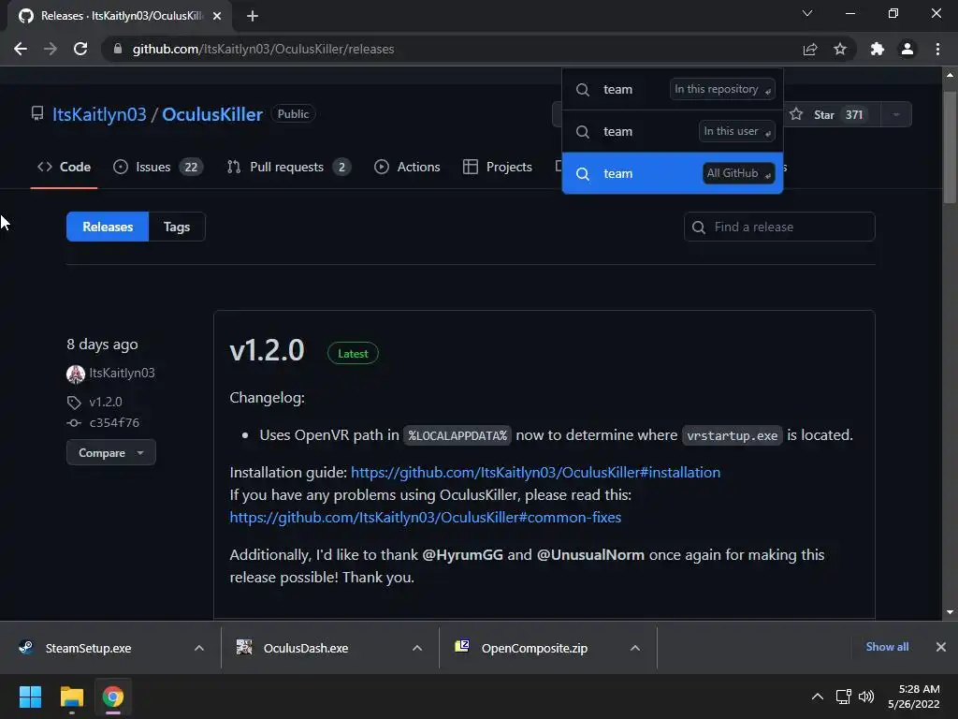
Task: Open the Chrome three-dot menu
Action: click(937, 49)
